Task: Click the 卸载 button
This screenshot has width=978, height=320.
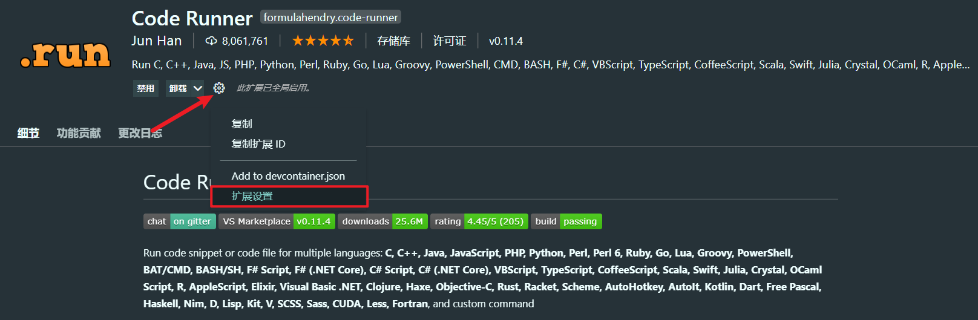Action: click(179, 88)
